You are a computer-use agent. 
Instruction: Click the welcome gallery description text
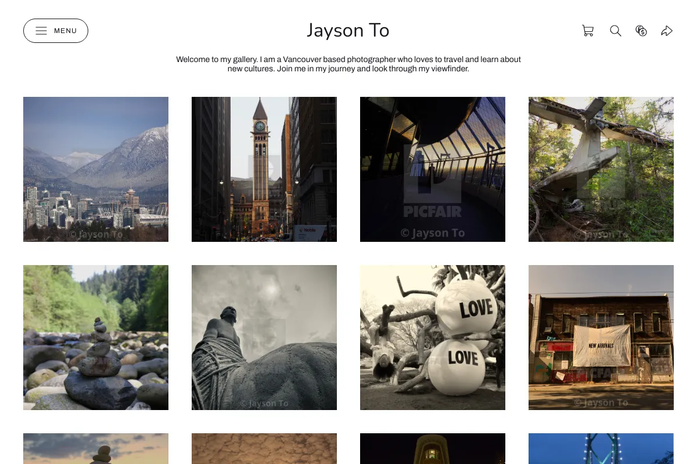[348, 64]
